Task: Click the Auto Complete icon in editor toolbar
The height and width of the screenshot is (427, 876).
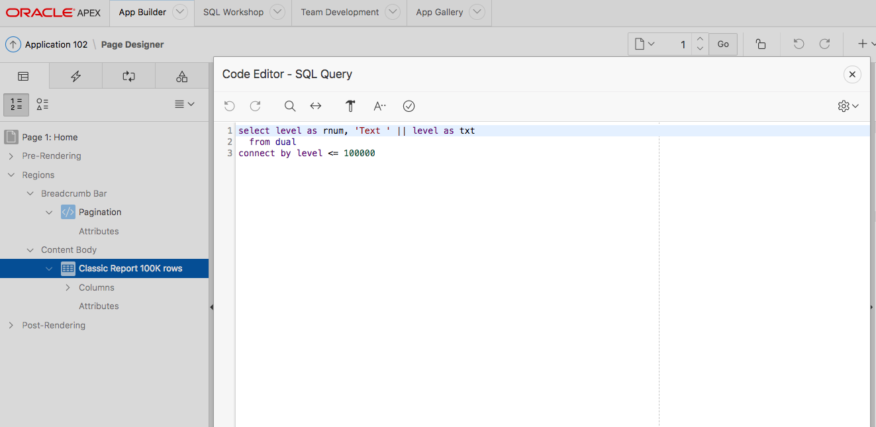Action: point(379,106)
